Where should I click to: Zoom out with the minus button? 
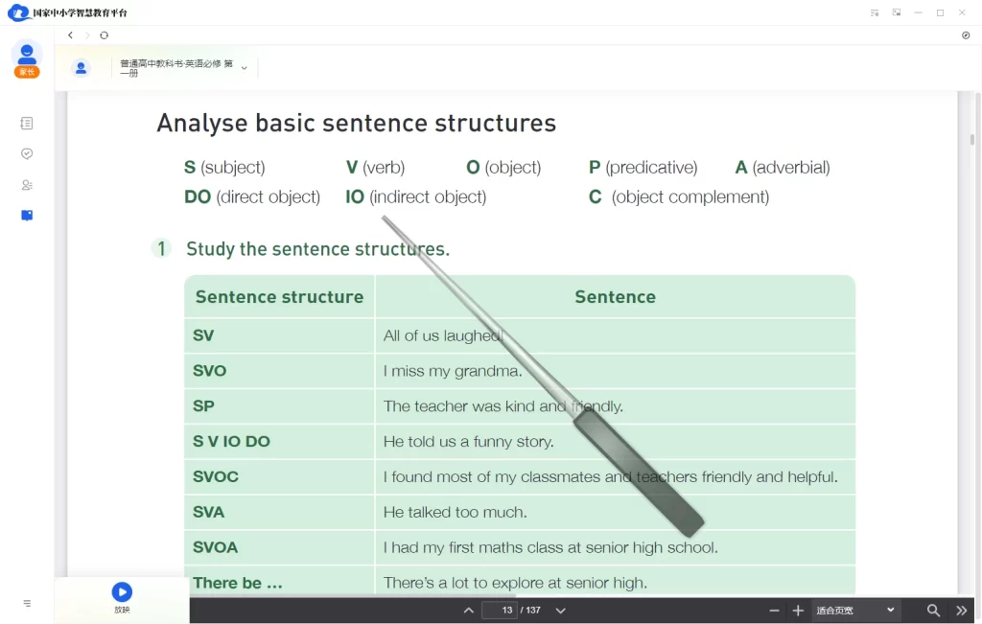point(775,611)
